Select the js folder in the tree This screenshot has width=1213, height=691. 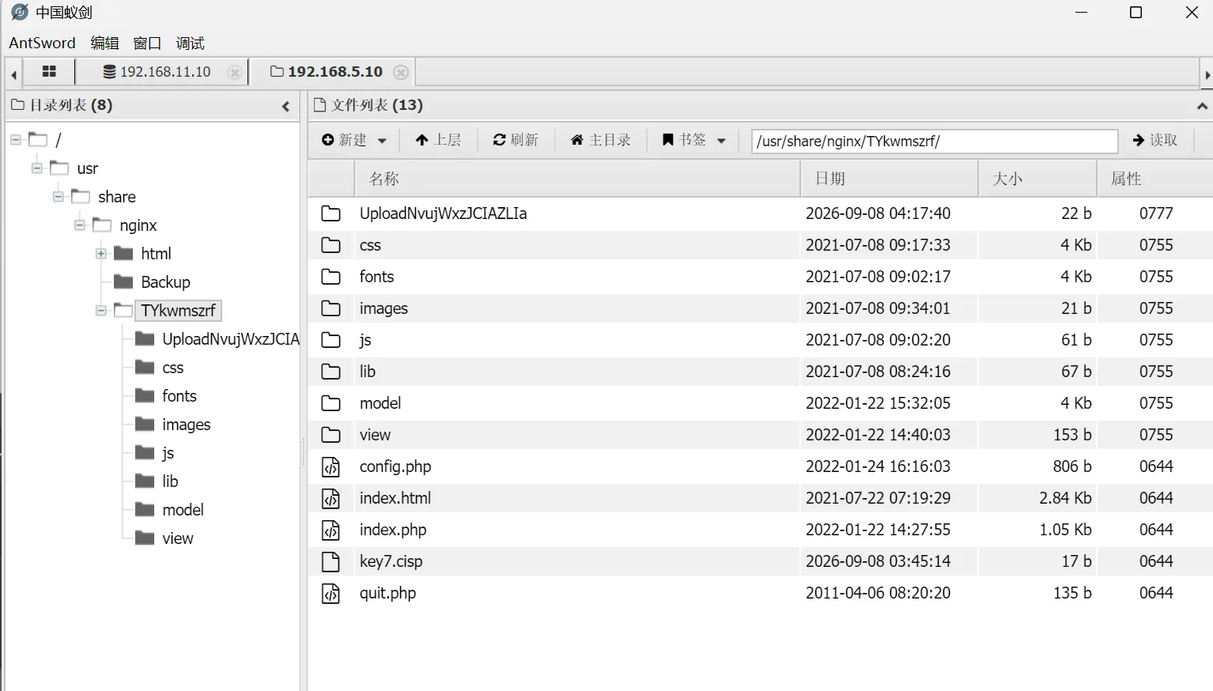pos(168,453)
